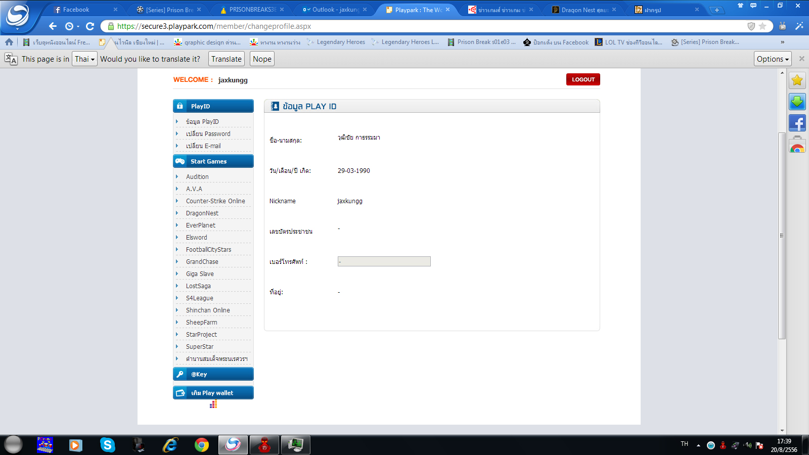Bookmark this page with the star icon
809x455 pixels.
[x=762, y=26]
